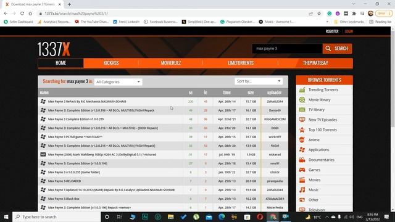395x222 pixels.
Task: Show hidden system tray icons
Action: [x=326, y=216]
